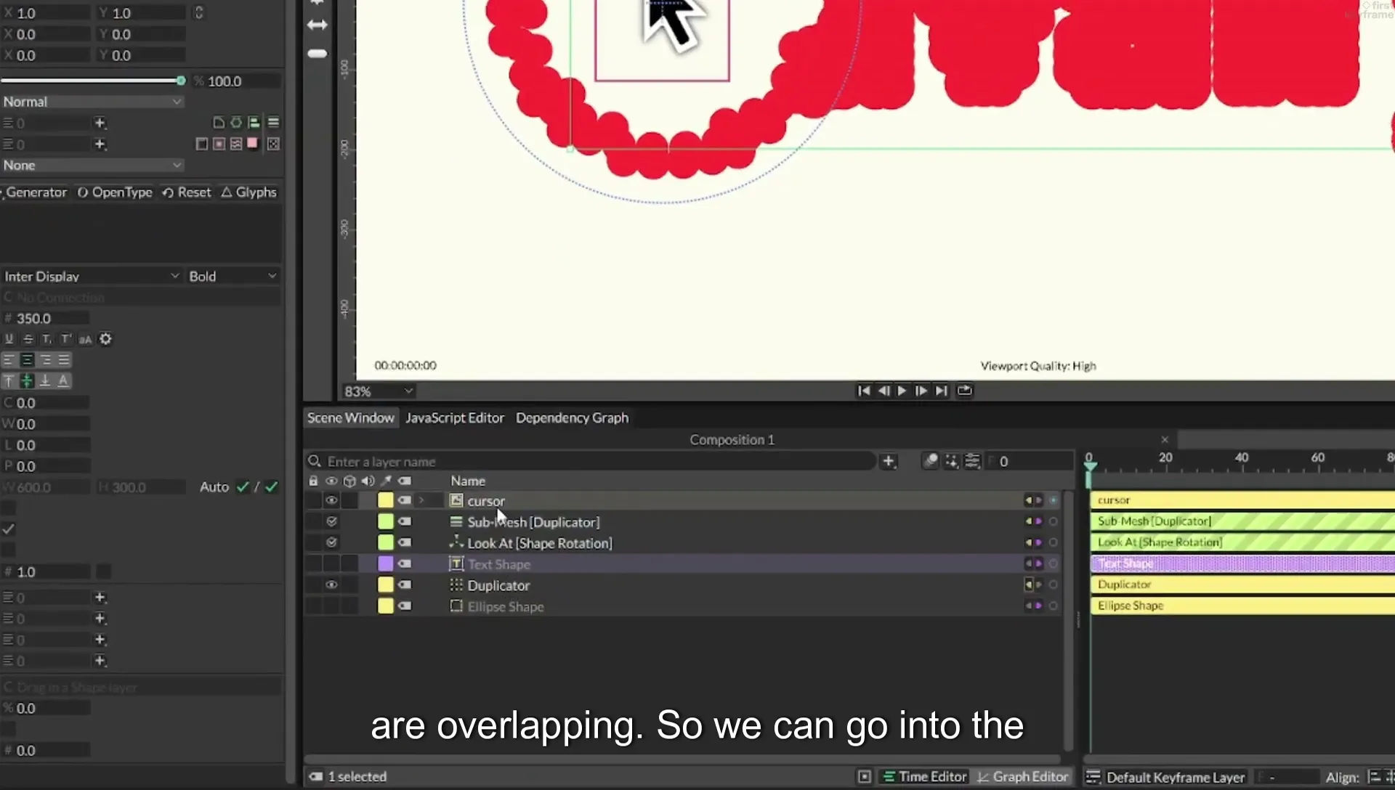
Task: Toggle the enable check on Look At layer
Action: pos(332,542)
